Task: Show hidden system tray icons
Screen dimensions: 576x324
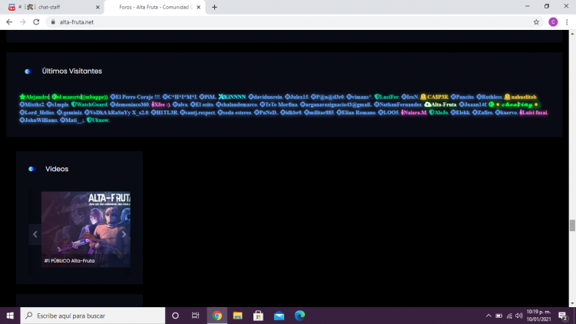Action: click(488, 316)
